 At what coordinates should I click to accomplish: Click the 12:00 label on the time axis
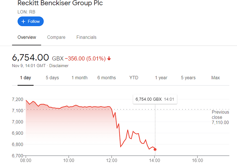click(x=112, y=161)
